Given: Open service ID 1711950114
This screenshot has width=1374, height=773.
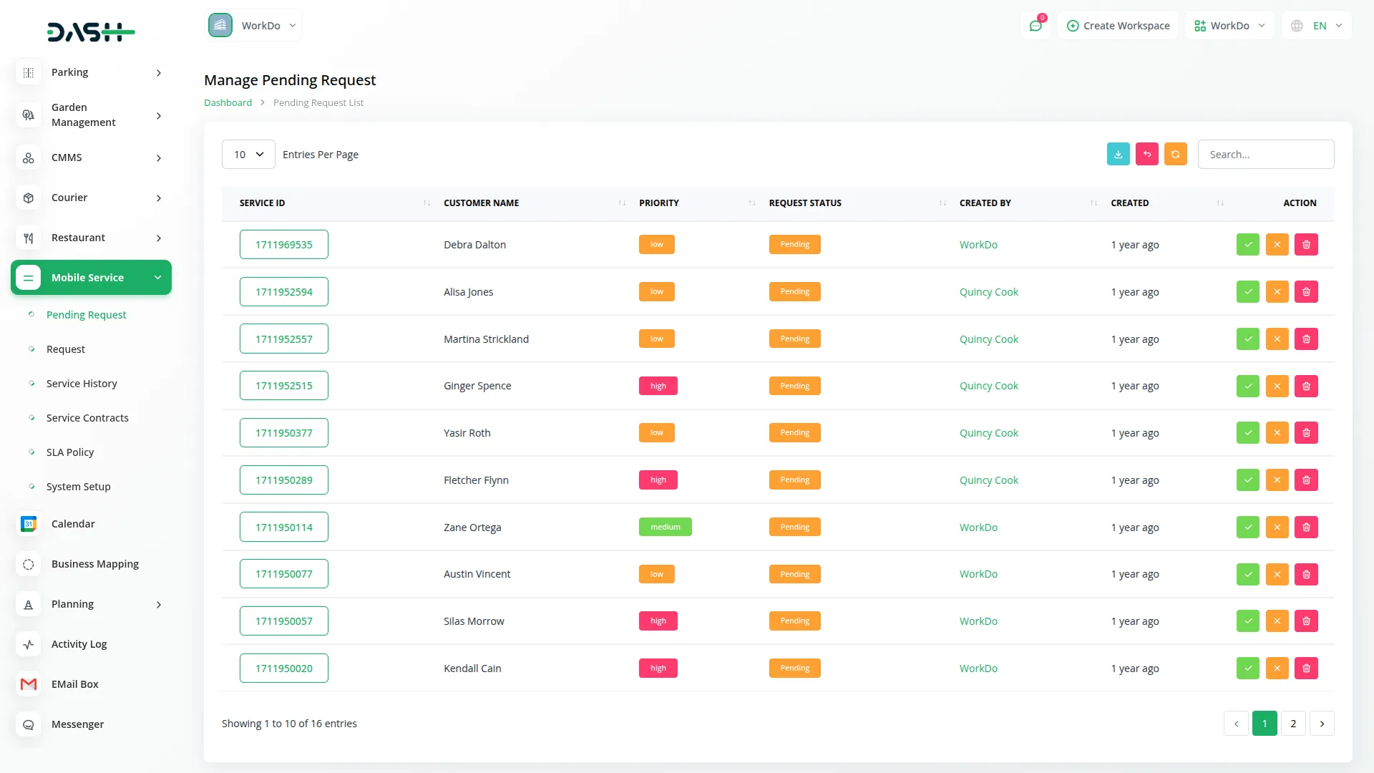Looking at the screenshot, I should point(284,528).
